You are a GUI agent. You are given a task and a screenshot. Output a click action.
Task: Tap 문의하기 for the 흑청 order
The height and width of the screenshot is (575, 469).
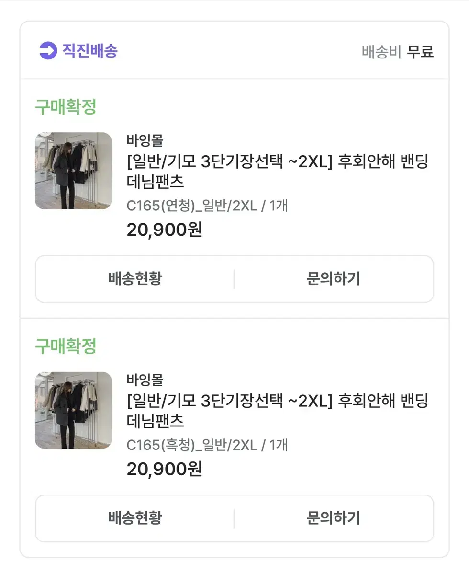click(334, 518)
